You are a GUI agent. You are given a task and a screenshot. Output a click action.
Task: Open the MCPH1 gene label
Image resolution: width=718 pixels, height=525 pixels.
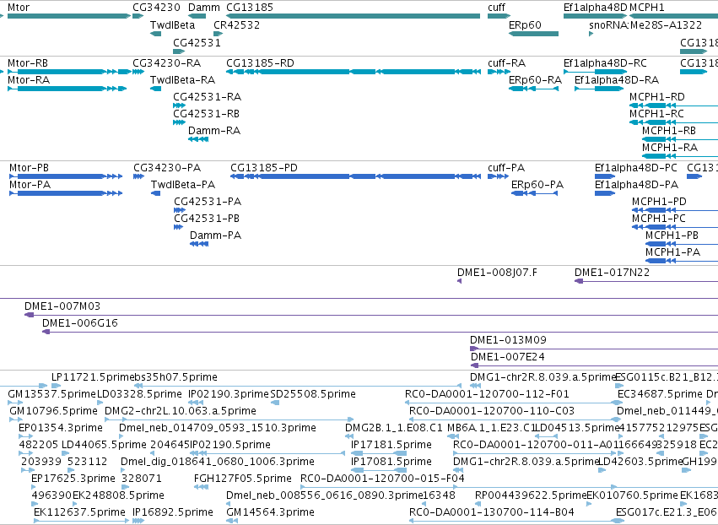tap(646, 8)
